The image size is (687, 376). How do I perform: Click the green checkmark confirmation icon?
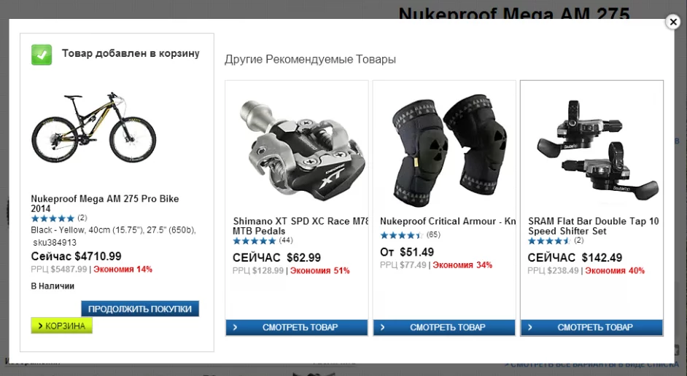(x=42, y=55)
